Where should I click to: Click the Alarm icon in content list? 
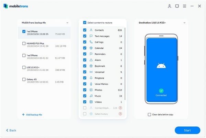point(91,60)
